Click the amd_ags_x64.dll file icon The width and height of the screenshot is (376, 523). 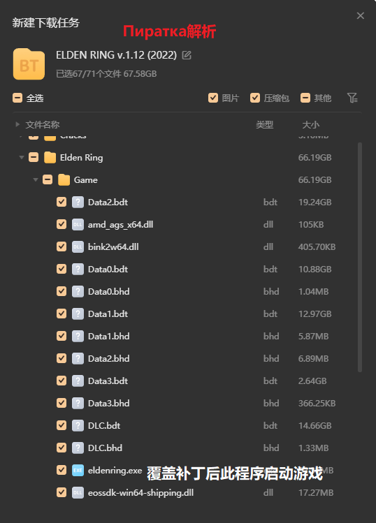(x=78, y=224)
